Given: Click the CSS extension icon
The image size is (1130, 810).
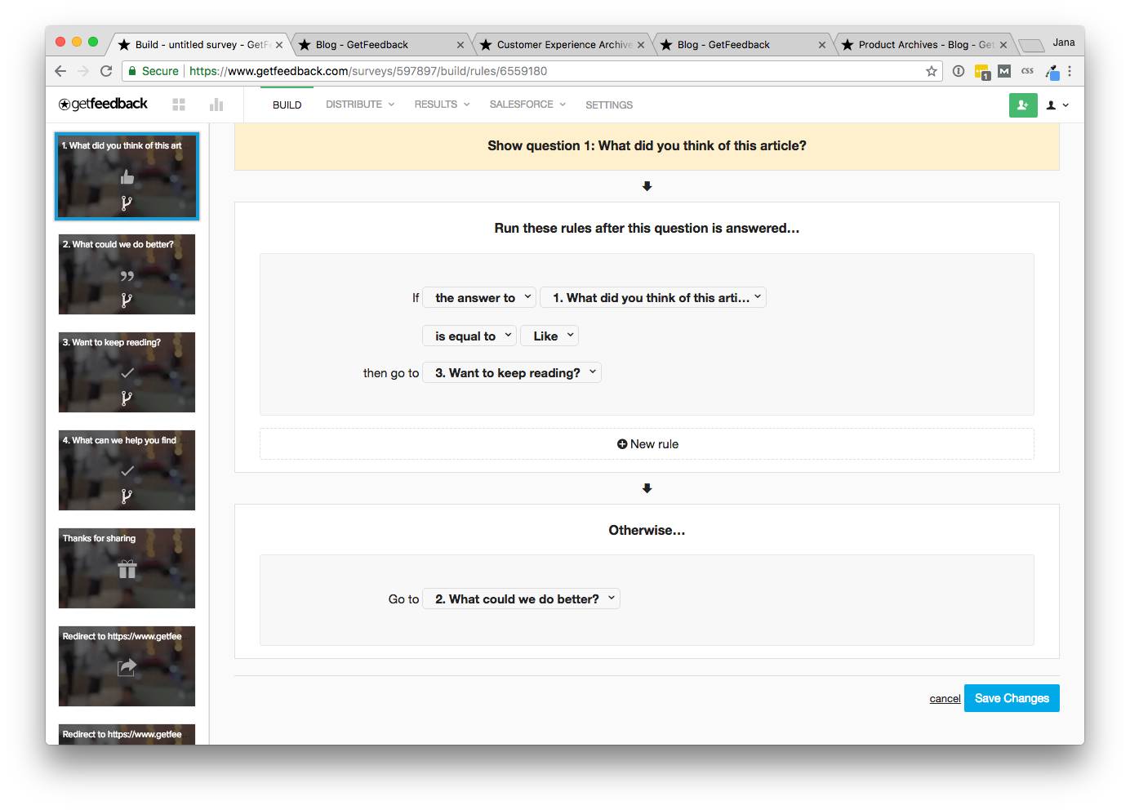Looking at the screenshot, I should [x=1027, y=71].
